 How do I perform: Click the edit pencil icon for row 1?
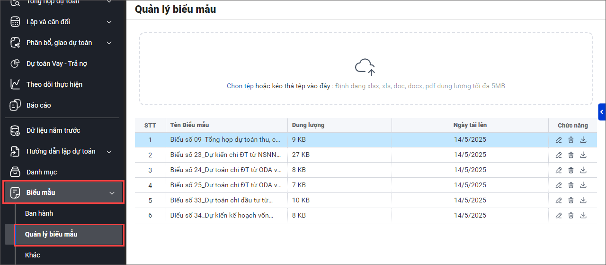coord(559,140)
